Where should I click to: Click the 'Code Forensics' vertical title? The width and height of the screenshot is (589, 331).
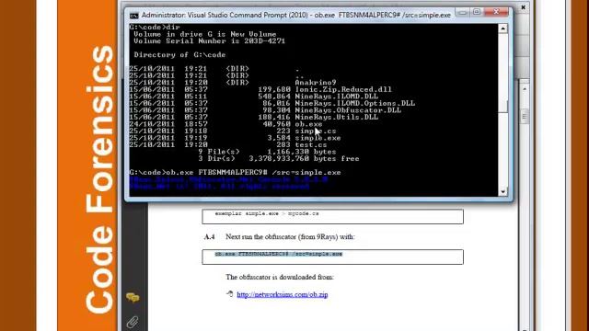coord(99,179)
